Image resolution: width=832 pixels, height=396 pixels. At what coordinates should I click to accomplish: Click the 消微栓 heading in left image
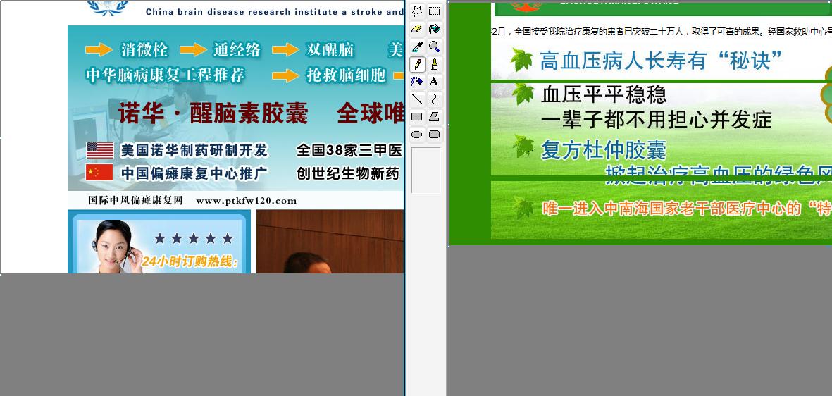coord(144,50)
